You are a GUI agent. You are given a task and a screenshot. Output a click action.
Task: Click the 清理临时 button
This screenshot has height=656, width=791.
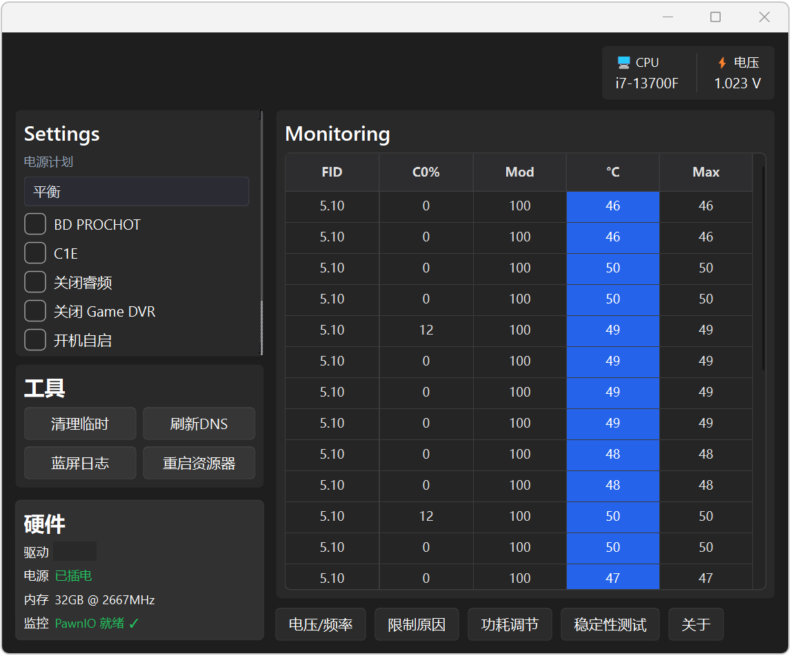point(80,424)
